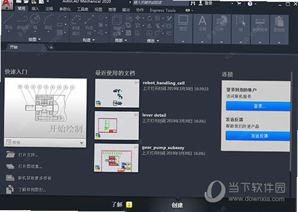Image resolution: width=298 pixels, height=212 pixels.
Task: Click the binoculars search icon in title bar
Action: pos(193,3)
